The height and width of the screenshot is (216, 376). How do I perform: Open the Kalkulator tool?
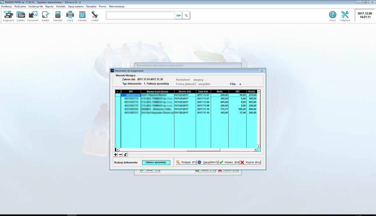[58, 15]
